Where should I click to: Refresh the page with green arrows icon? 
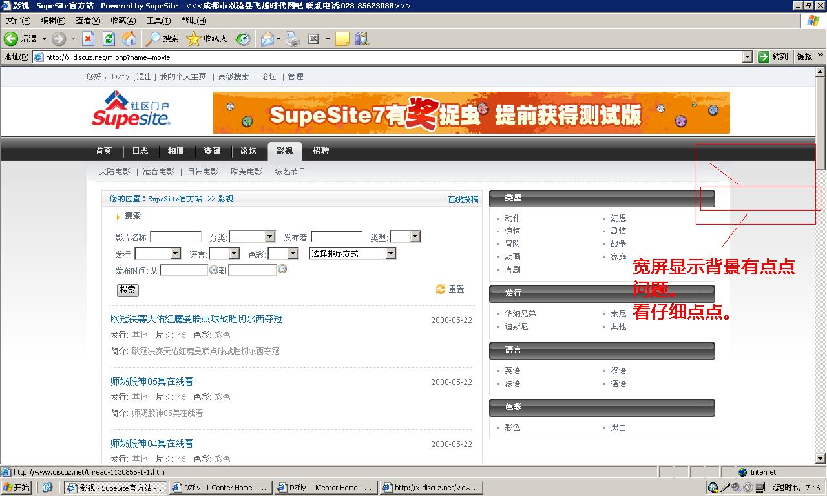[109, 39]
